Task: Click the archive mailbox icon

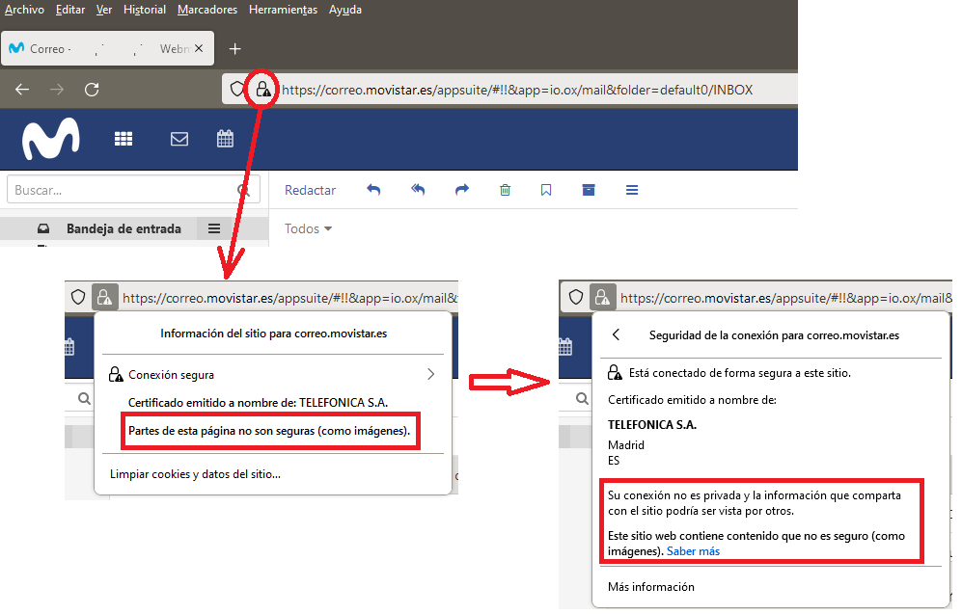Action: tap(589, 190)
